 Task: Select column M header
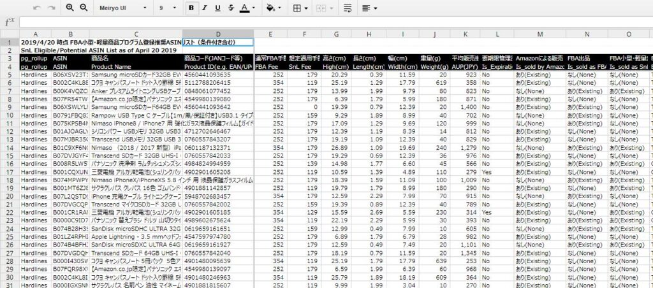[539, 34]
